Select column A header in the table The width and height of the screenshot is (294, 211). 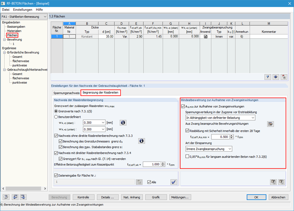(x=69, y=24)
